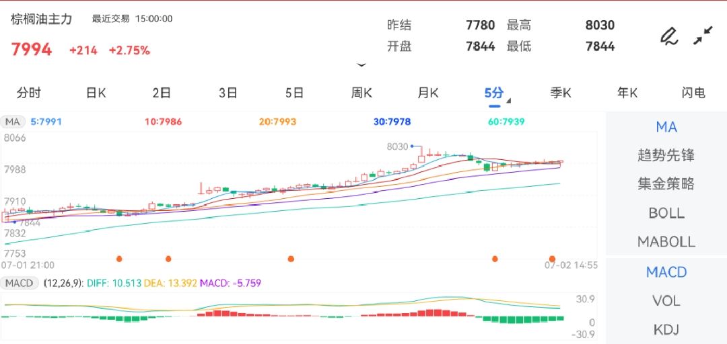
Task: Click the MA 30:7978 value
Action: (x=392, y=122)
